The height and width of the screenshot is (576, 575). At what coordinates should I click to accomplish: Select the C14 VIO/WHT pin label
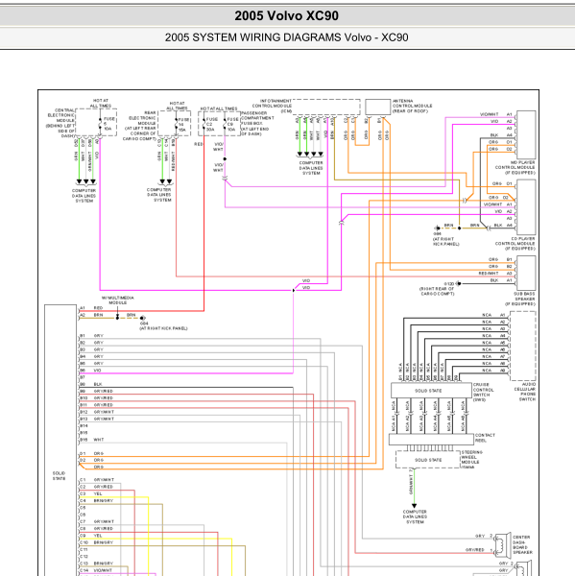click(97, 570)
